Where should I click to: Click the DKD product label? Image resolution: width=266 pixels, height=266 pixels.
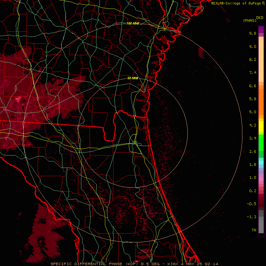(260, 18)
